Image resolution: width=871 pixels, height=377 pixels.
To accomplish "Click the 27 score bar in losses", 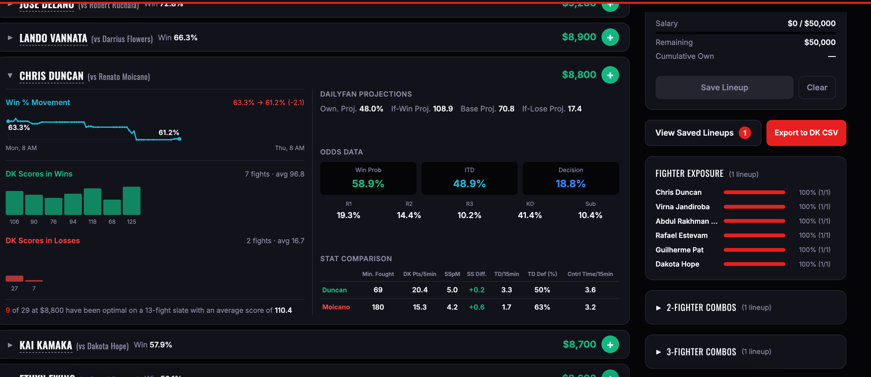I will 14,279.
